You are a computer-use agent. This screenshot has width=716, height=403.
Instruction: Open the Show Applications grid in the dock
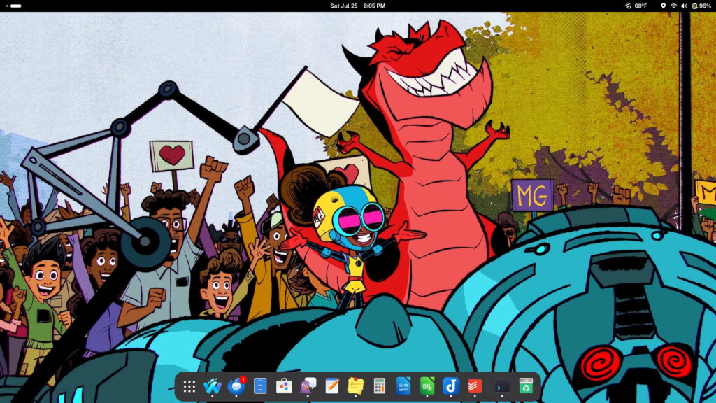[189, 386]
